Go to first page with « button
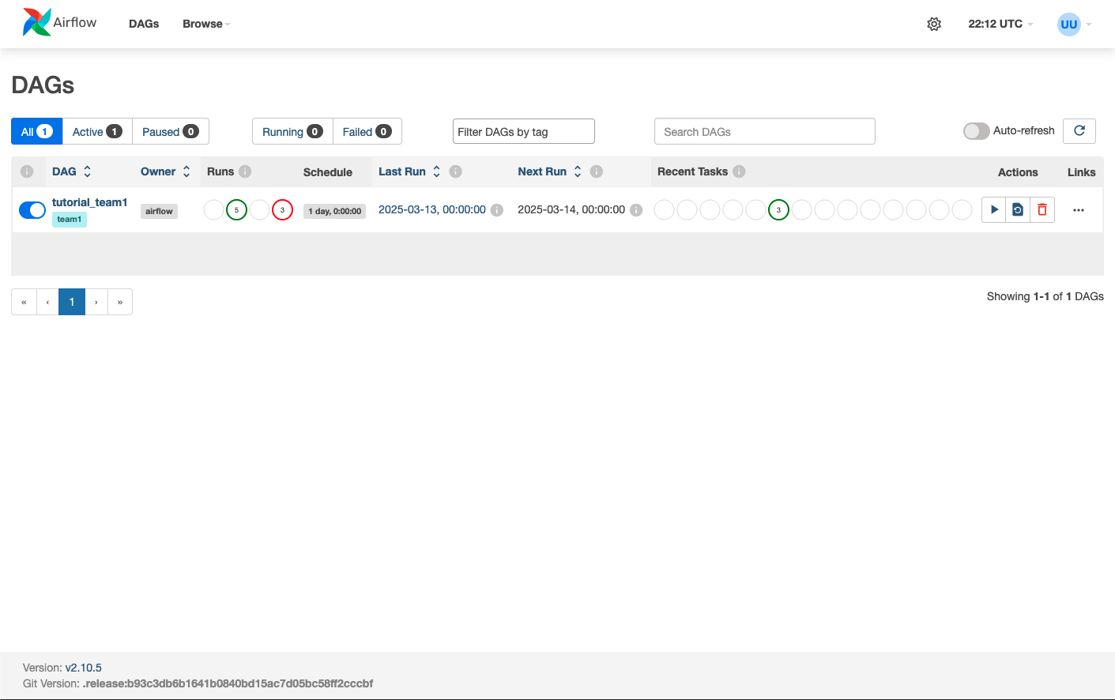Viewport: 1115px width, 700px height. coord(24,302)
